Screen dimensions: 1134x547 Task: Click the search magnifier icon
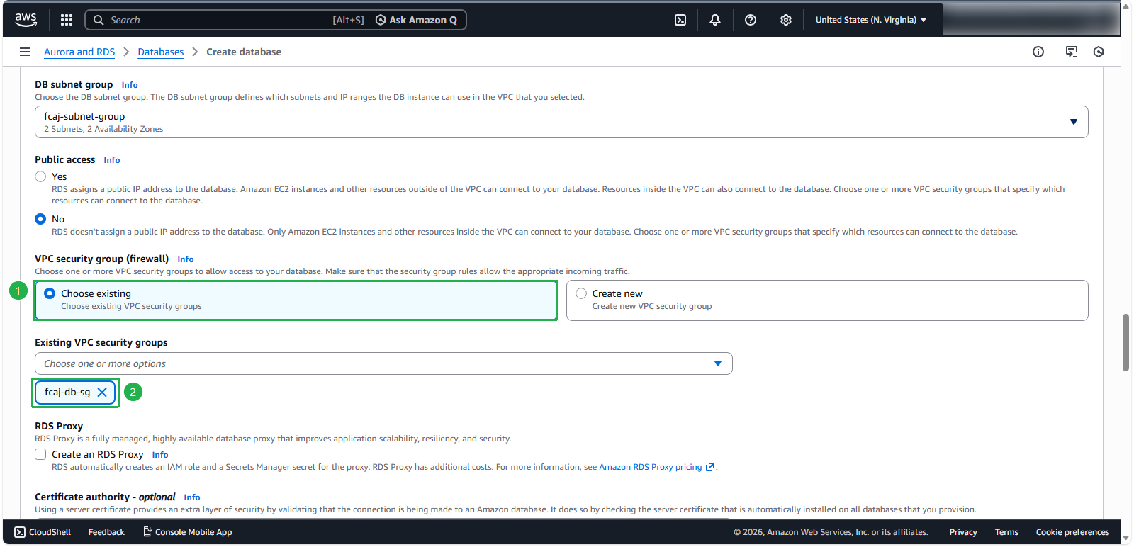(x=99, y=20)
